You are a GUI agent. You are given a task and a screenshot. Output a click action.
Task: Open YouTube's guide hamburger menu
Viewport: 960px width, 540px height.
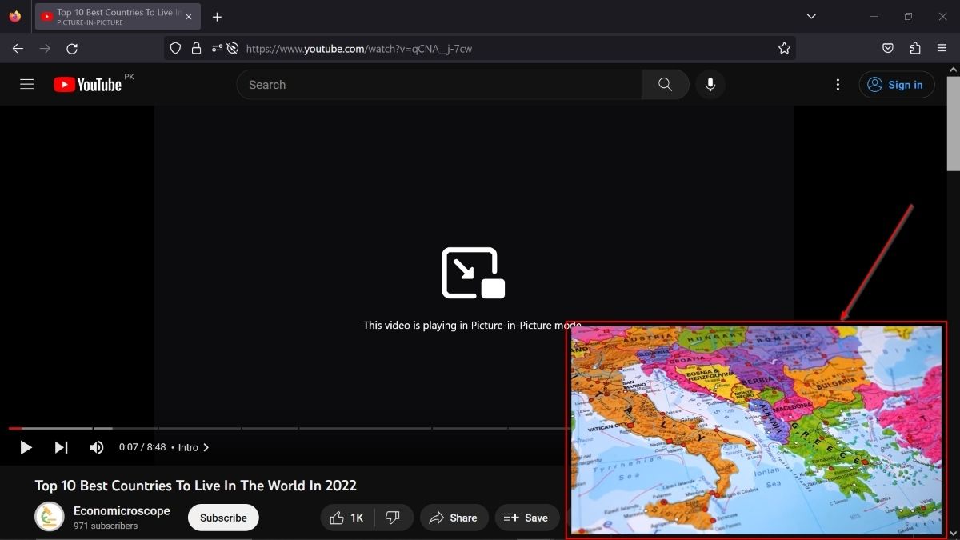point(26,83)
